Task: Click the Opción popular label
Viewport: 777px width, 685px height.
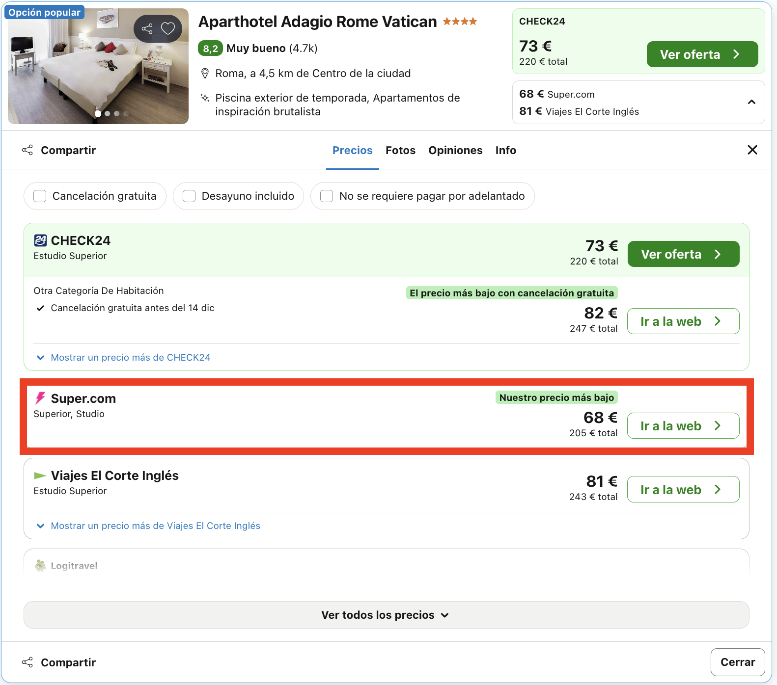Action: click(44, 12)
